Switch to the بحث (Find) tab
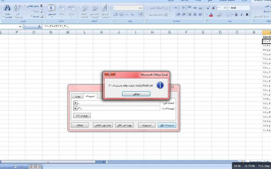The width and height of the screenshot is (271, 169). (78, 96)
